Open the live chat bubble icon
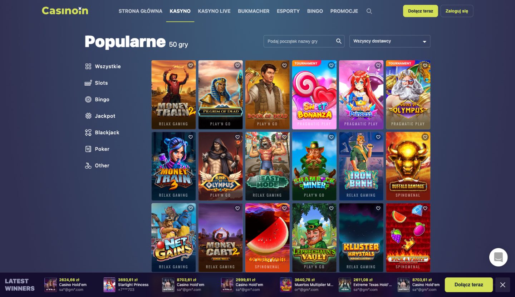The image size is (515, 297). [x=499, y=257]
